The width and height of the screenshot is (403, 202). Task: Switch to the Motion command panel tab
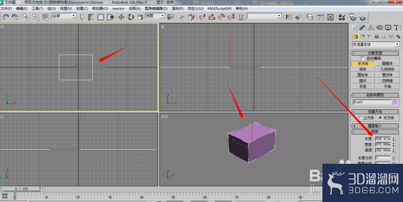[x=379, y=27]
